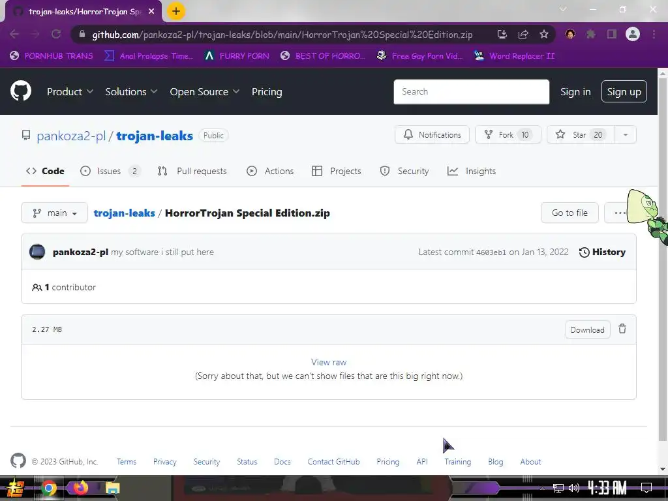Open the Word Replacer II bookmark

click(515, 56)
